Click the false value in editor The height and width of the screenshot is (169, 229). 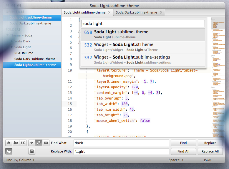point(145,121)
